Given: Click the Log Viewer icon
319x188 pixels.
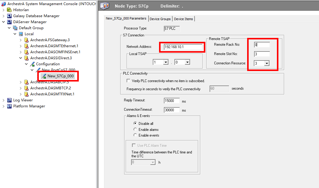Looking at the screenshot, I should point(9,100).
